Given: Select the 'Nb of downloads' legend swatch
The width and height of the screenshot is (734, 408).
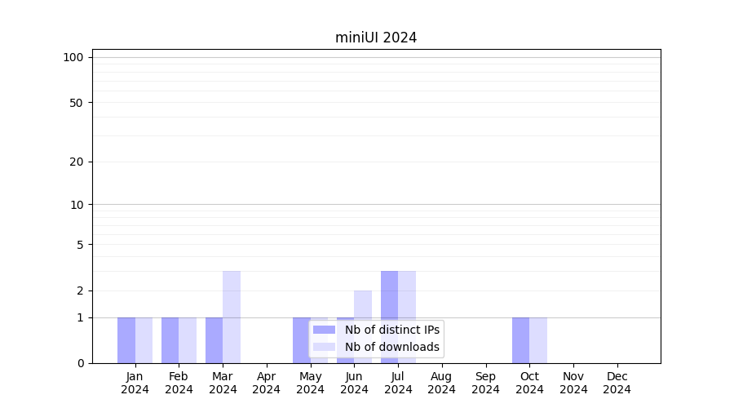Looking at the screenshot, I should (x=325, y=347).
